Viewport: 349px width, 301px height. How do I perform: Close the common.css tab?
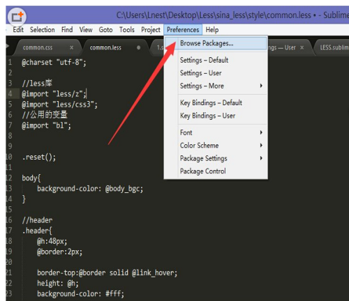click(71, 47)
